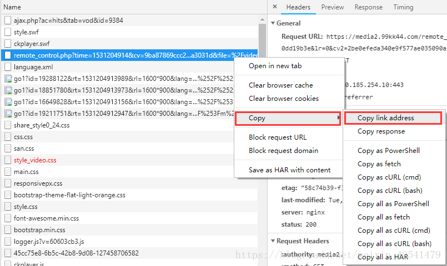Viewport: 447px width, 266px height.
Task: Select Copy all as PowerShell
Action: click(393, 204)
